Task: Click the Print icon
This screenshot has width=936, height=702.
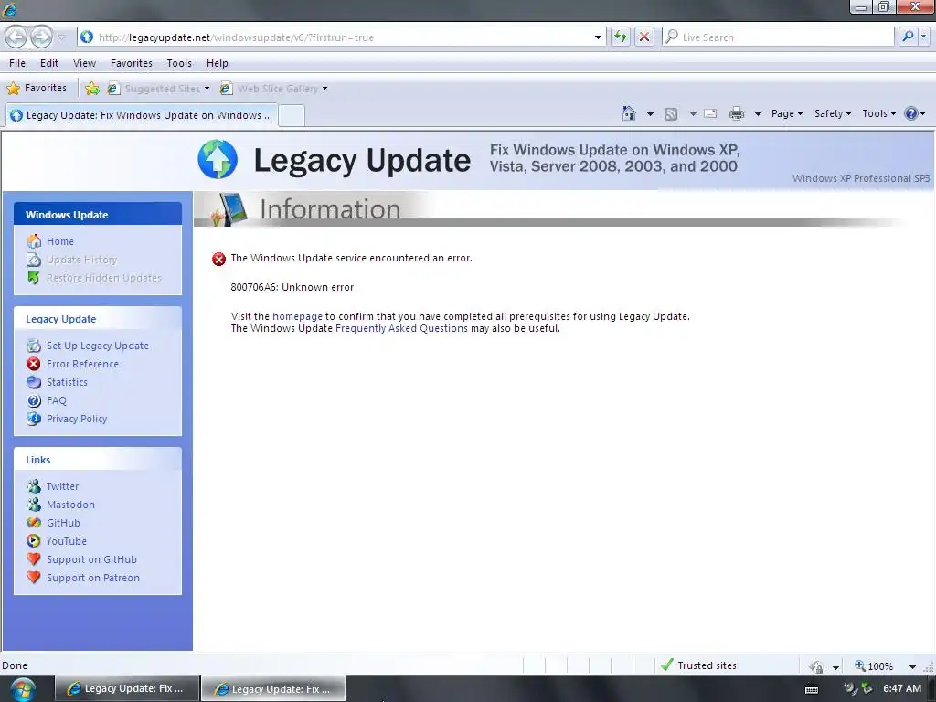Action: 737,113
